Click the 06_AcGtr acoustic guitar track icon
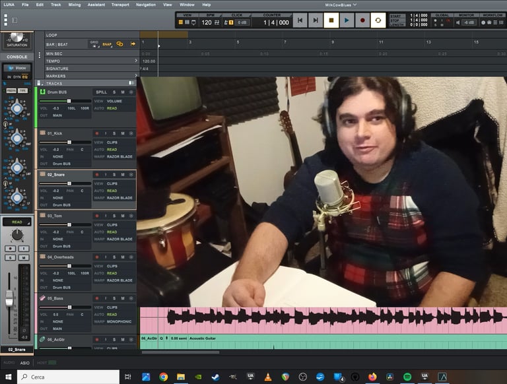 pyautogui.click(x=42, y=339)
